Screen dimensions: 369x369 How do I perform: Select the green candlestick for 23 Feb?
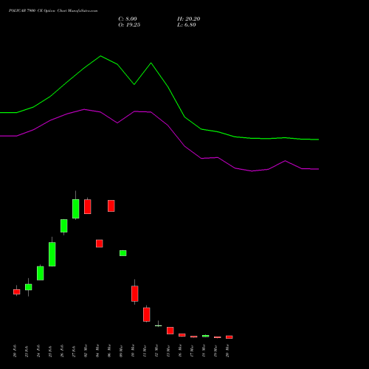(x=29, y=287)
